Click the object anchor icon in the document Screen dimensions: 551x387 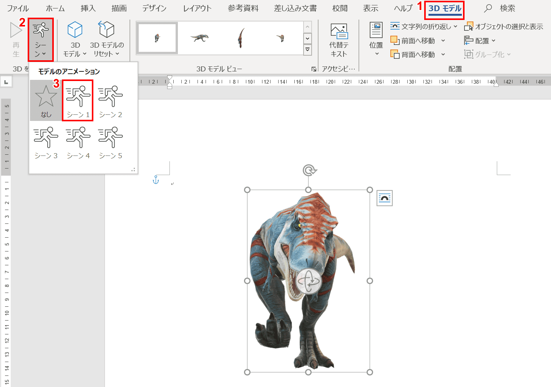tap(156, 180)
